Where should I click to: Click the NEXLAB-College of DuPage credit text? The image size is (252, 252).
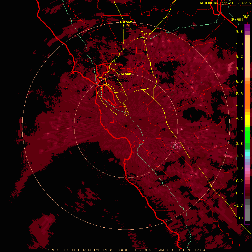tap(224, 3)
